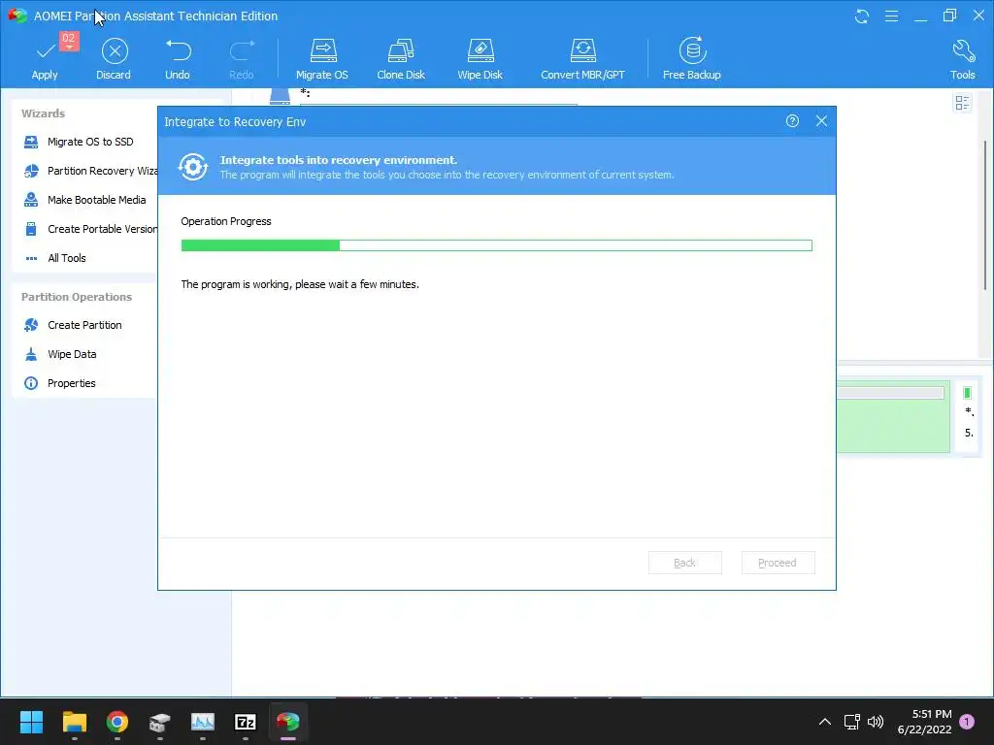Screen dimensions: 994x745
Task: Click the greyed-out Redo icon
Action: coord(242,59)
